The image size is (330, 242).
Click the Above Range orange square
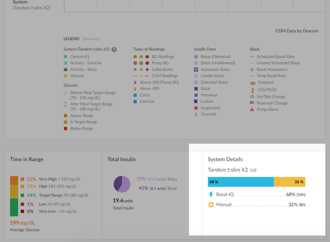65,116
